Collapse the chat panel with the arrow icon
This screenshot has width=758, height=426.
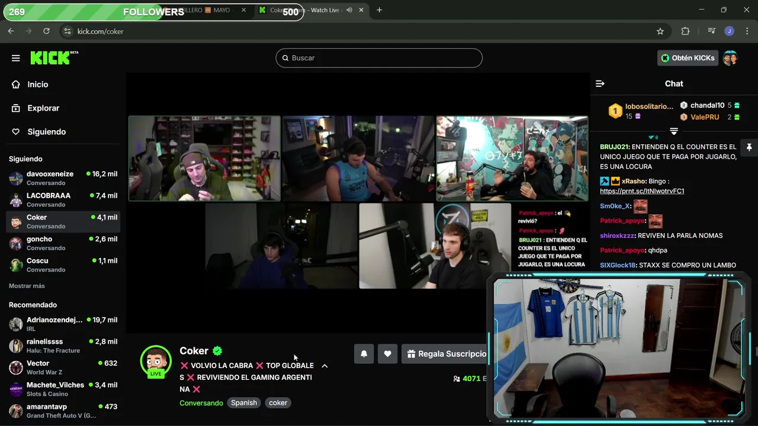tap(600, 84)
